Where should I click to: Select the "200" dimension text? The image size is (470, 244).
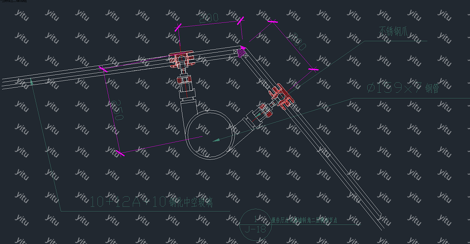coord(209,18)
